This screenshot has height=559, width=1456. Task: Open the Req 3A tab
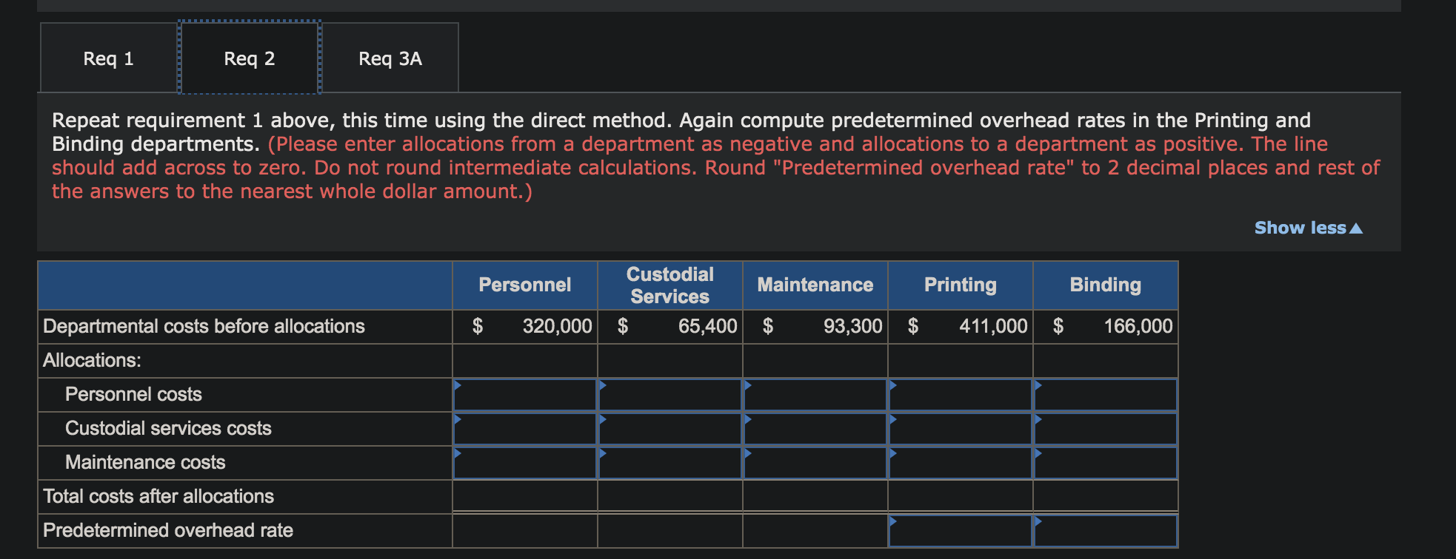coord(390,58)
